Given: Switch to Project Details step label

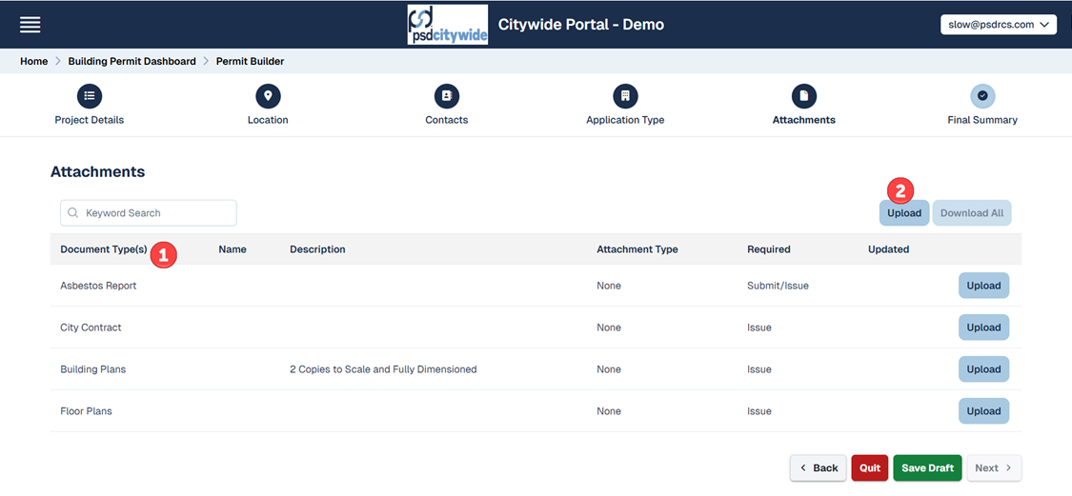Looking at the screenshot, I should (x=89, y=120).
